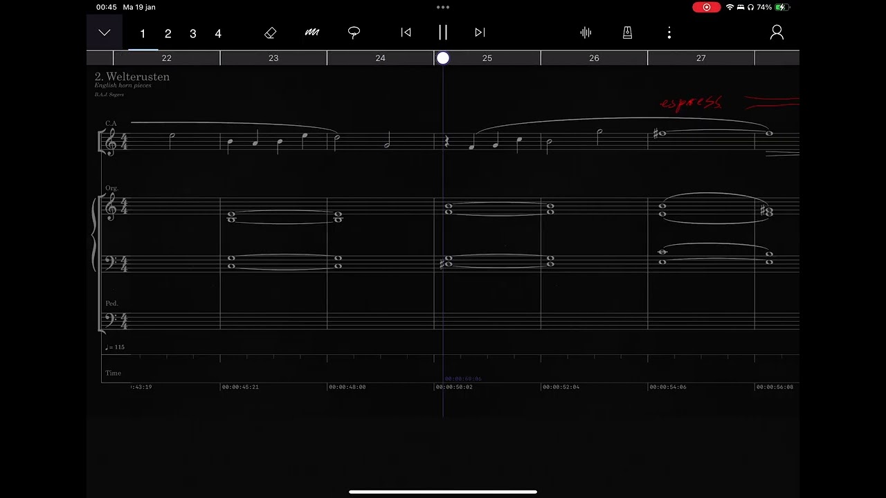Select the scribble pen tool
This screenshot has width=886, height=498.
pyautogui.click(x=312, y=33)
